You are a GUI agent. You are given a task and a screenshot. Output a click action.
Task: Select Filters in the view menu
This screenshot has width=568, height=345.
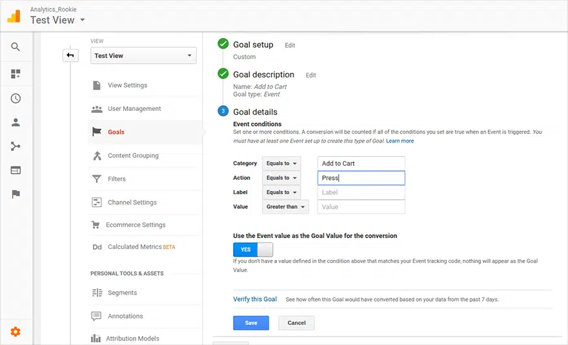click(117, 179)
